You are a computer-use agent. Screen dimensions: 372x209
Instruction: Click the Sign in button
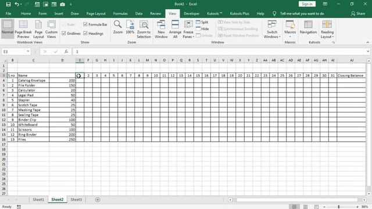307,4
